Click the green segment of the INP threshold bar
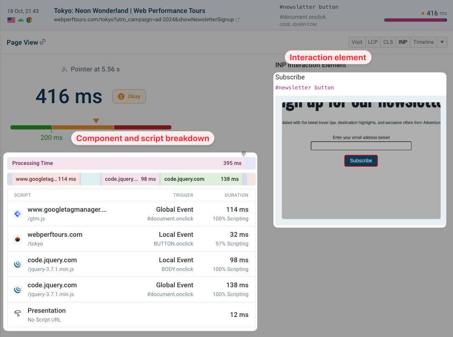This screenshot has width=453, height=337. click(31, 127)
